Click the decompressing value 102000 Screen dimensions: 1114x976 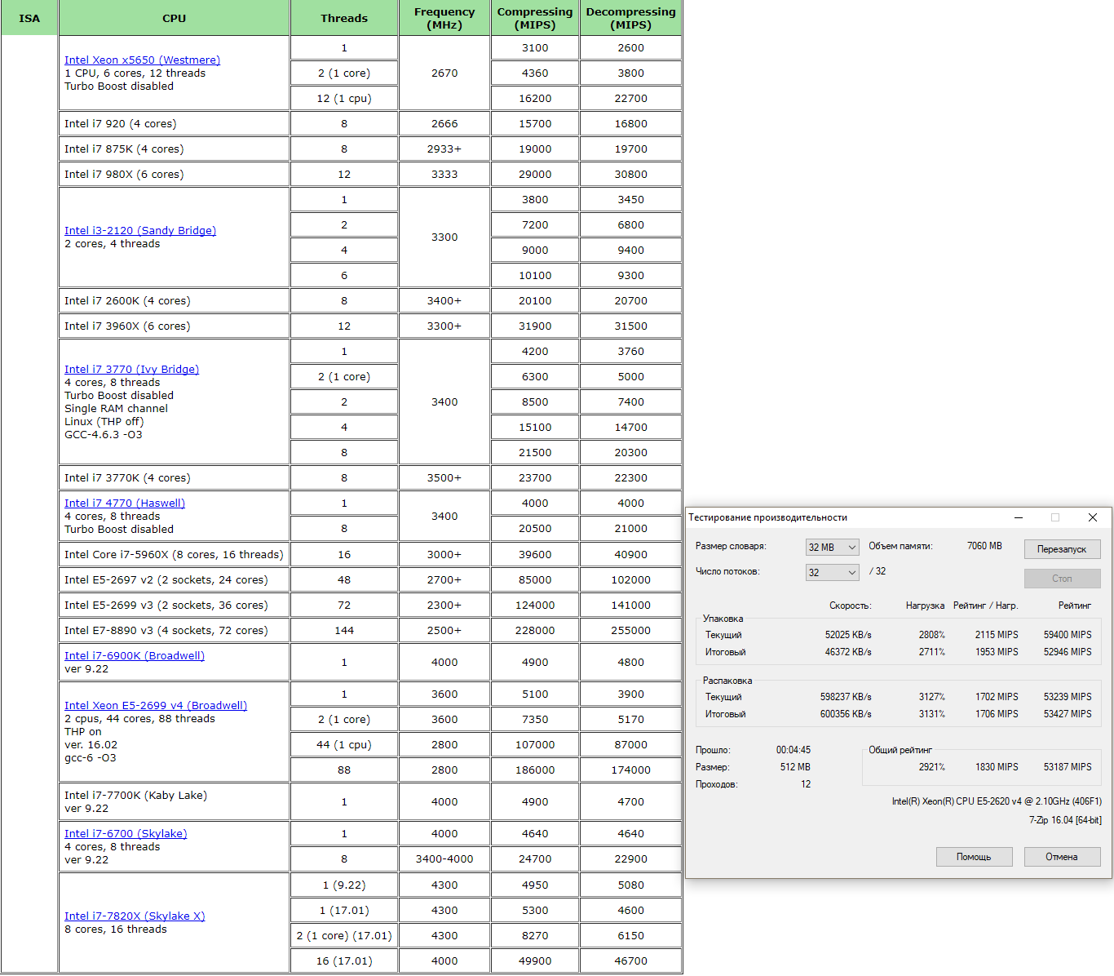tap(631, 579)
